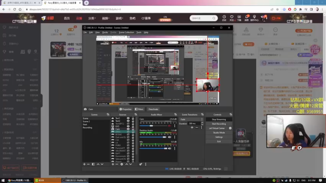Open Audio Mixer bottom options menu

[x=145, y=164]
